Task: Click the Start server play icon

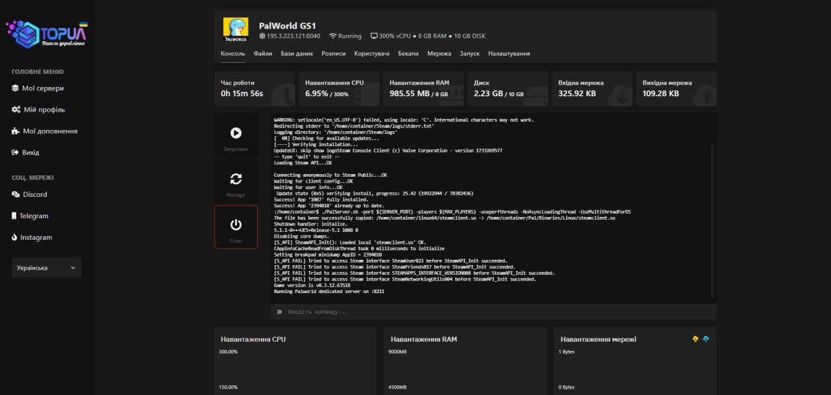Action: click(236, 133)
